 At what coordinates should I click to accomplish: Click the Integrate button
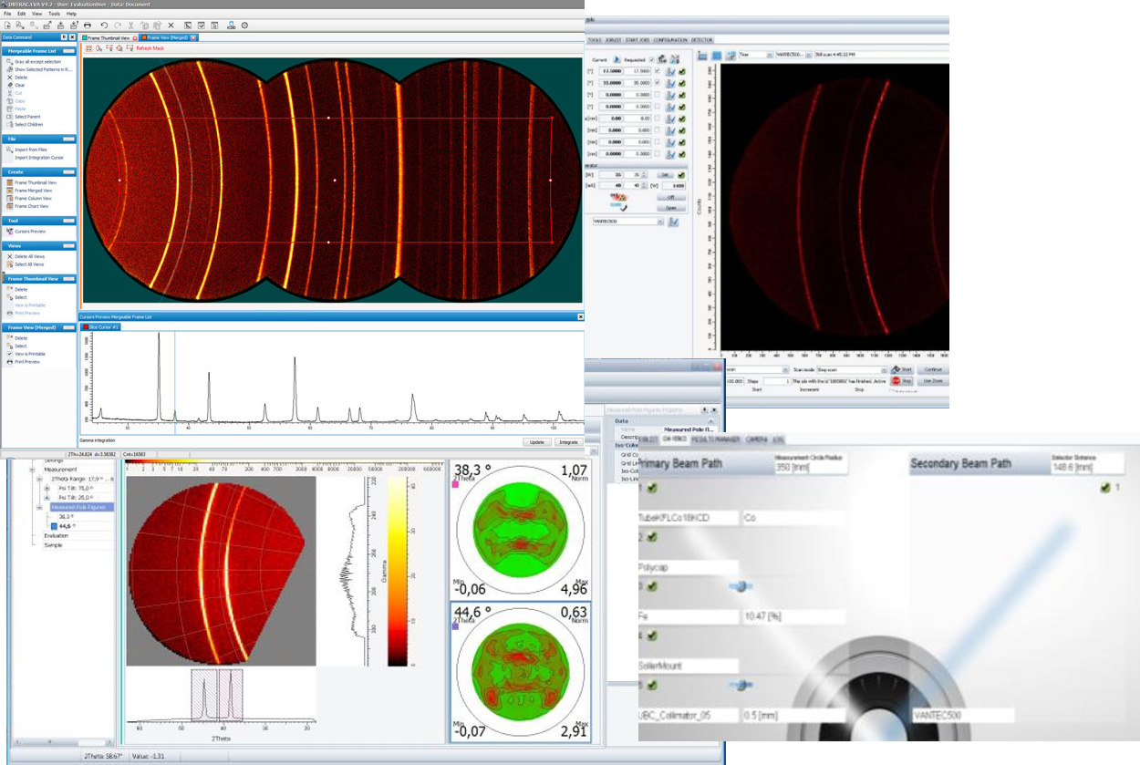click(x=568, y=442)
